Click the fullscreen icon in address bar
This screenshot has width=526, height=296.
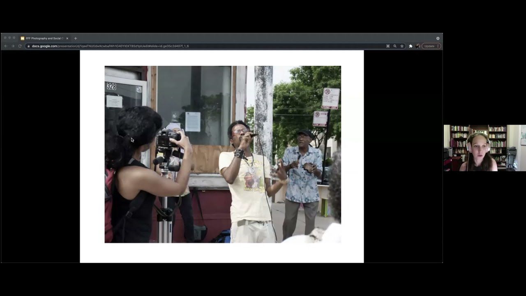388,46
